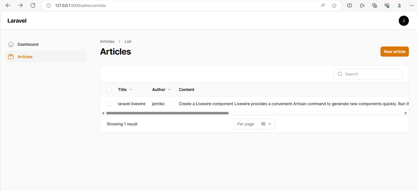The image size is (417, 191).
Task: Open browser settings three-dots menu
Action: 411,6
